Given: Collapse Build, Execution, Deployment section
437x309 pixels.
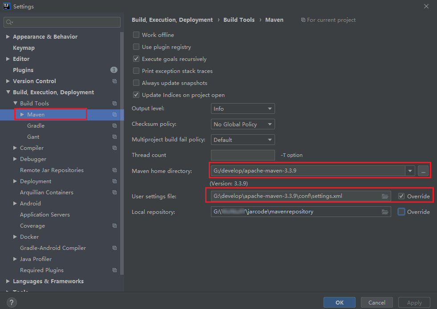Looking at the screenshot, I should [x=8, y=92].
